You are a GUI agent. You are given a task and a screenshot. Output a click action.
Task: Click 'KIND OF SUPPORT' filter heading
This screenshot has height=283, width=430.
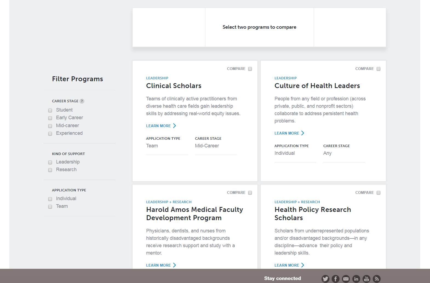point(68,154)
